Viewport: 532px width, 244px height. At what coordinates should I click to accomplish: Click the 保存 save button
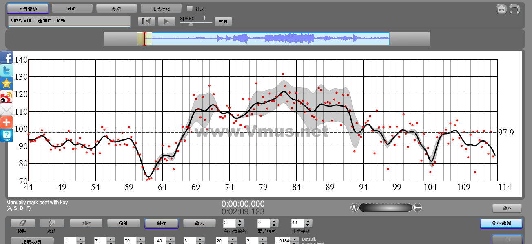[x=161, y=223]
